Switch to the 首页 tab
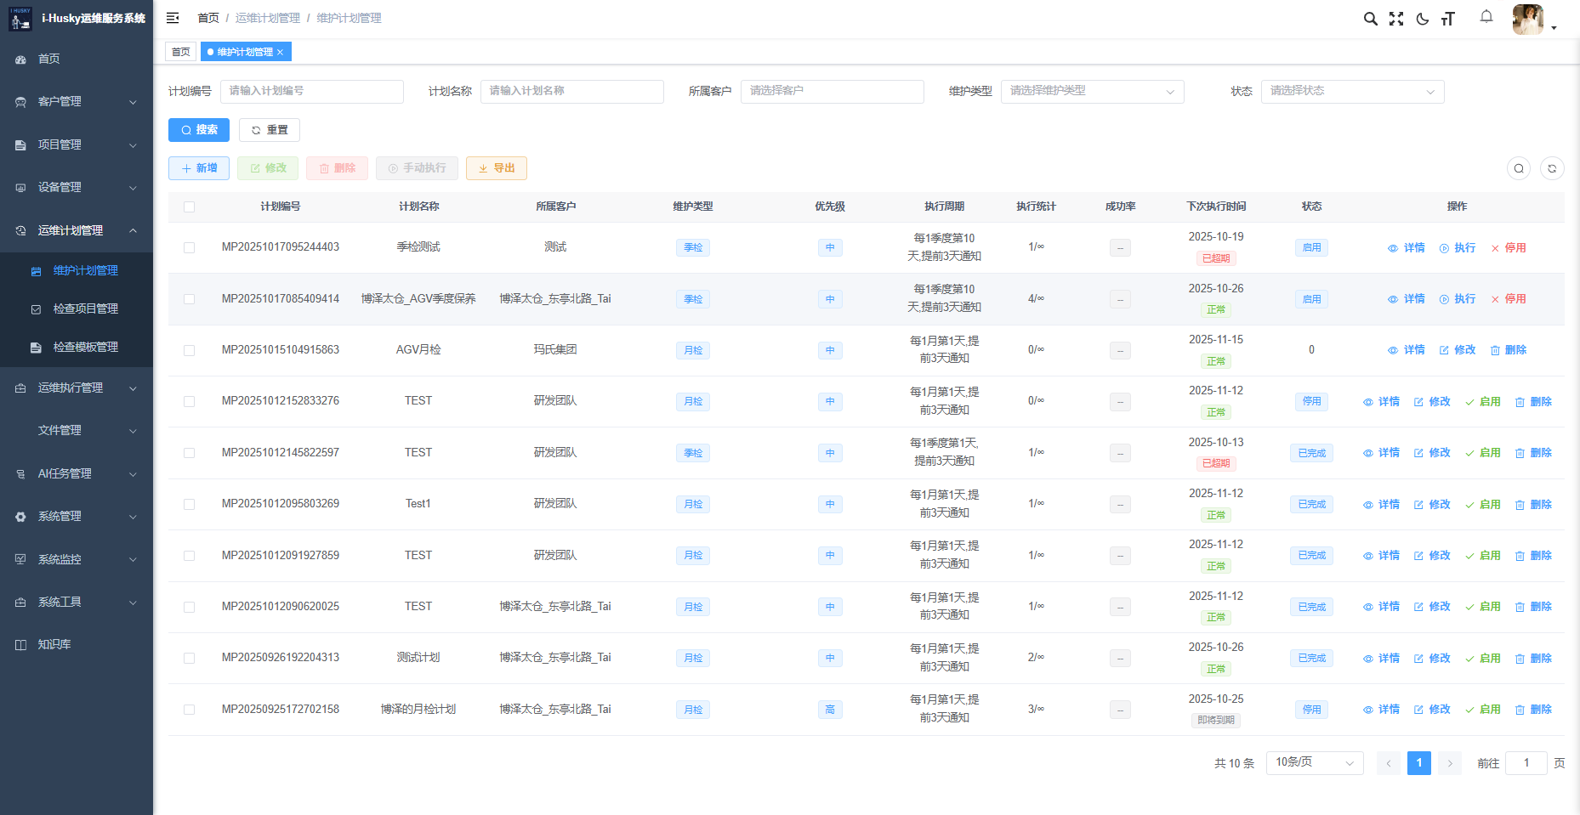The image size is (1580, 815). coord(180,52)
